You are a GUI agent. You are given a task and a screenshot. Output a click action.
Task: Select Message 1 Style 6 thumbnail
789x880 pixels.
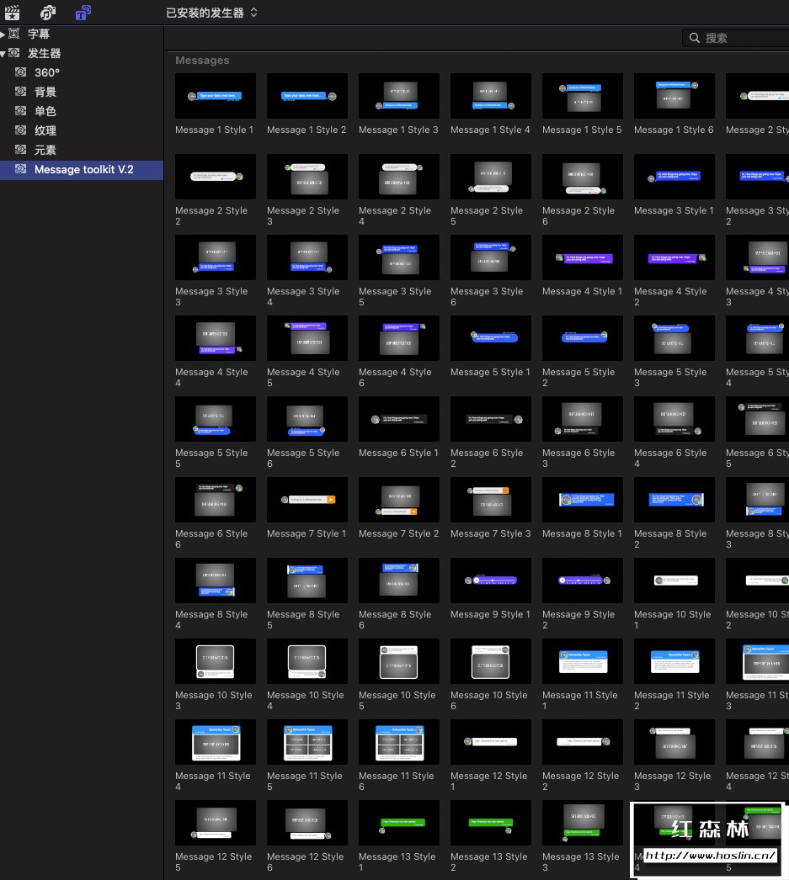coord(674,95)
